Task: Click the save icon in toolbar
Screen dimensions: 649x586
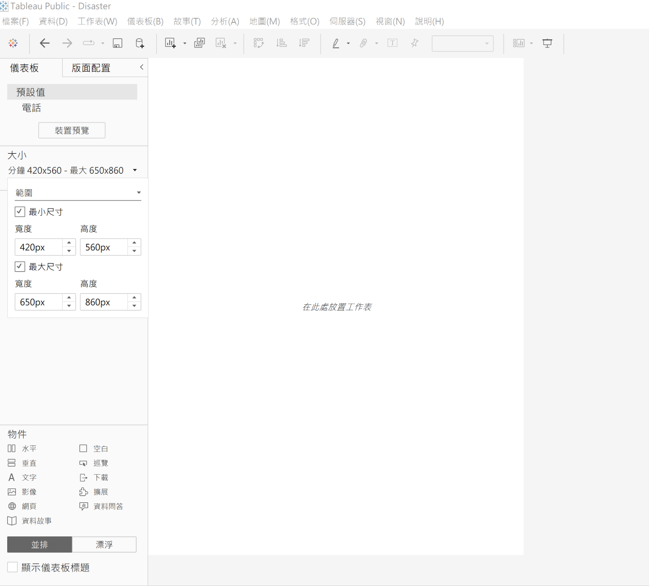Action: (118, 43)
